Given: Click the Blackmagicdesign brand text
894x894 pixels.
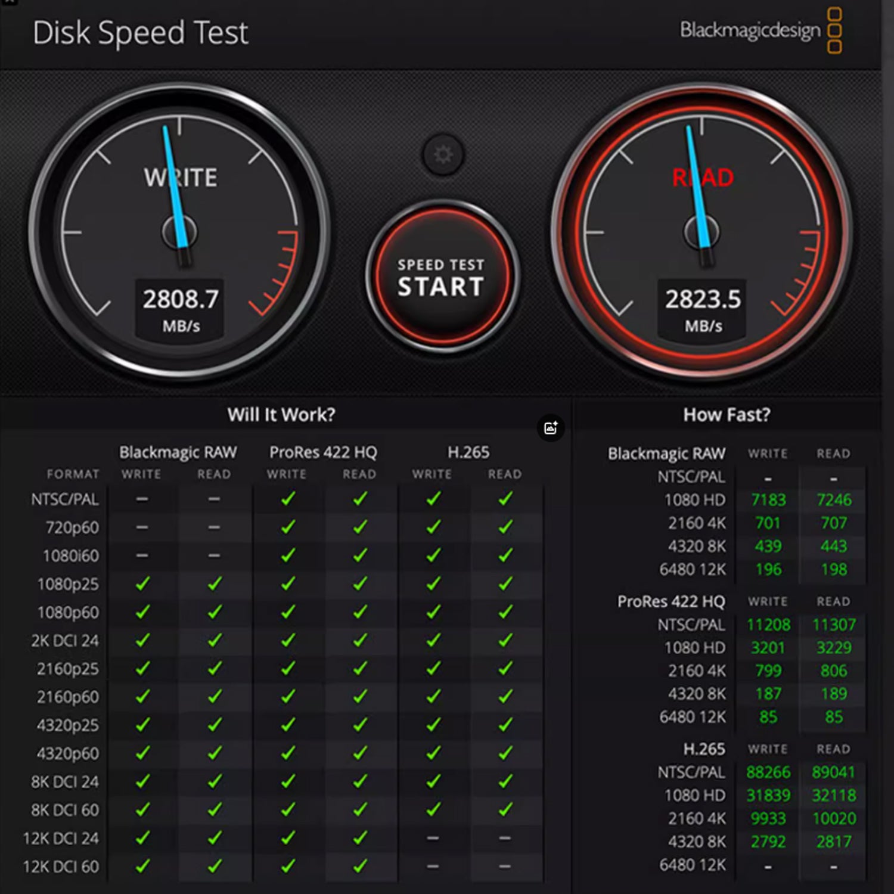Looking at the screenshot, I should (x=750, y=30).
